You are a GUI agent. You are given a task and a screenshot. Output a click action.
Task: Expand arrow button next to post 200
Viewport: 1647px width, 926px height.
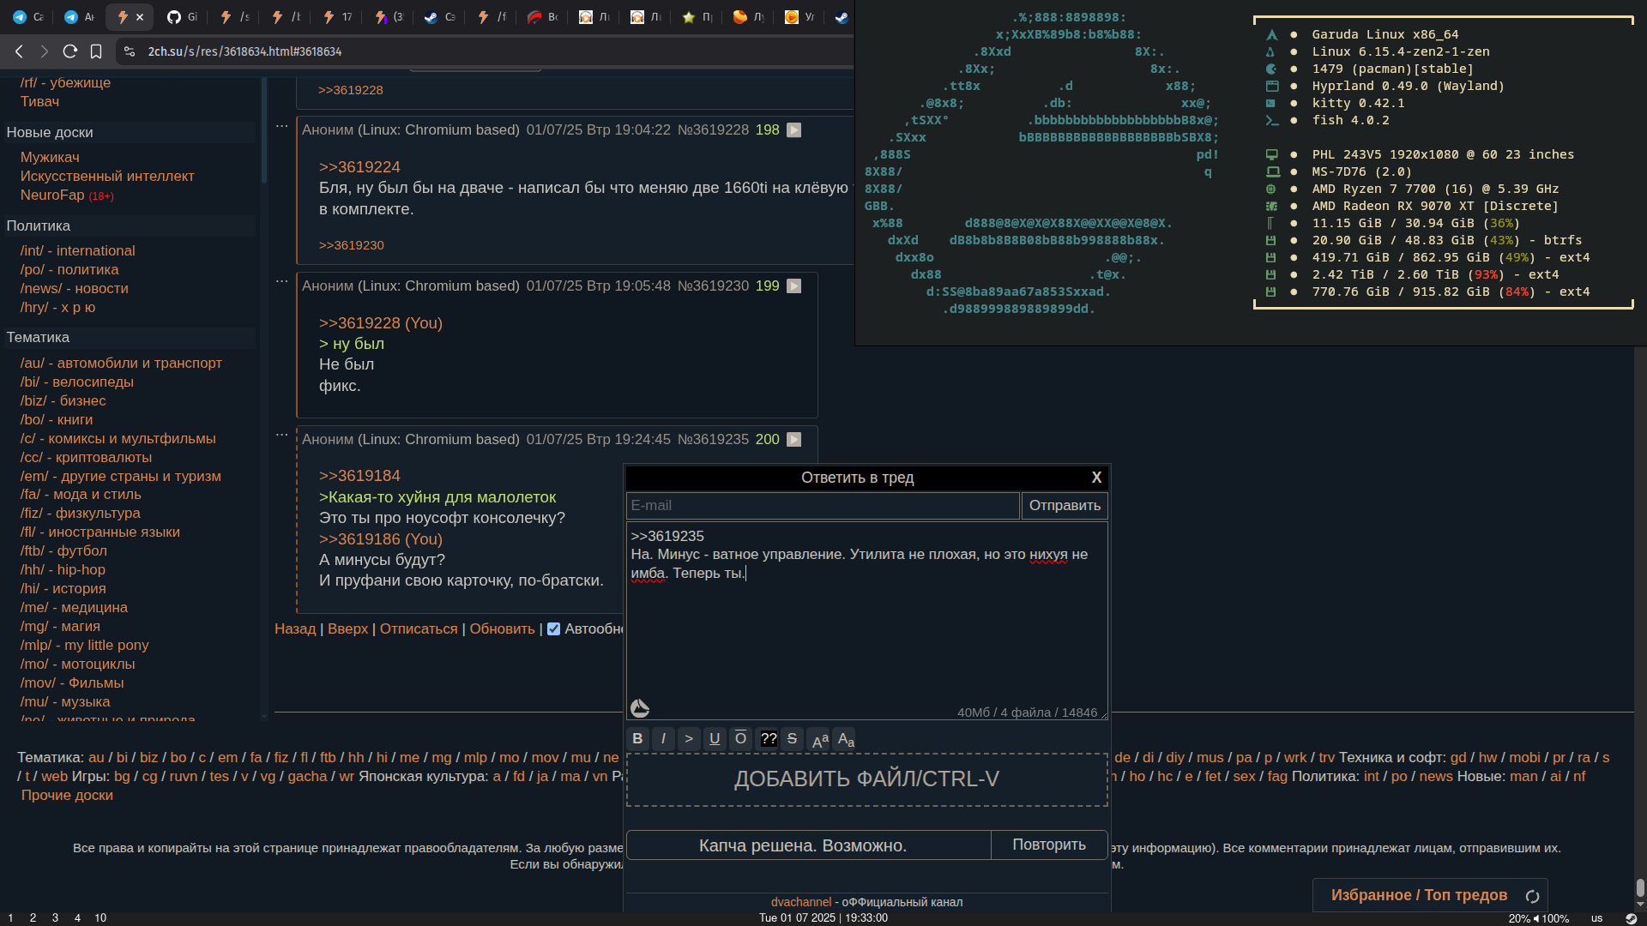(794, 440)
